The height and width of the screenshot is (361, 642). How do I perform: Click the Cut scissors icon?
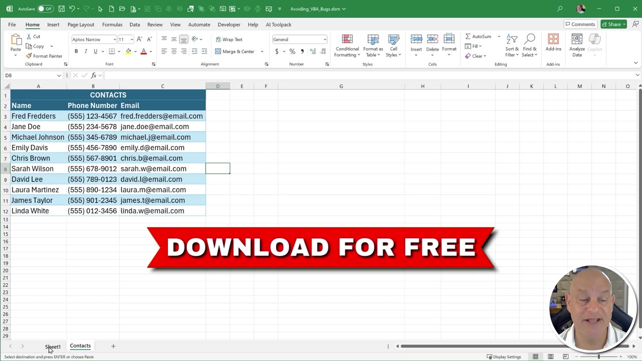(29, 37)
